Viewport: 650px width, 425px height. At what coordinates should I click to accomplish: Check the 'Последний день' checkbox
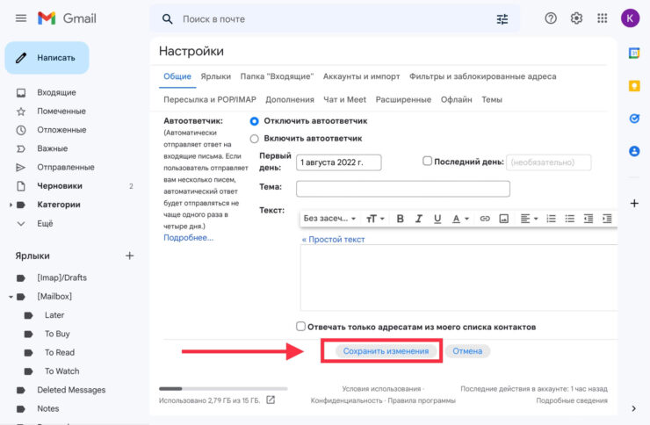pyautogui.click(x=427, y=162)
